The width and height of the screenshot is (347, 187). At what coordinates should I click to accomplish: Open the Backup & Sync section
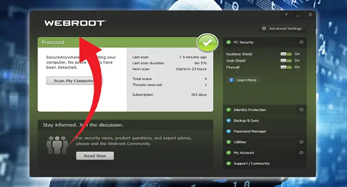click(246, 121)
